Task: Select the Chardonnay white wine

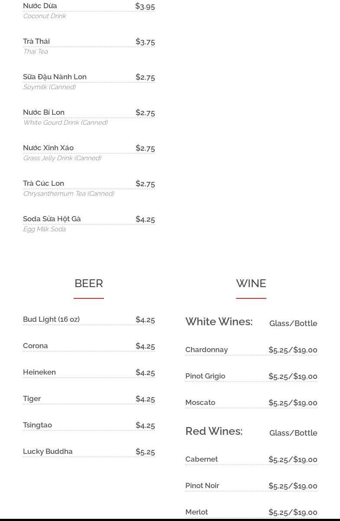Action: coord(207,350)
